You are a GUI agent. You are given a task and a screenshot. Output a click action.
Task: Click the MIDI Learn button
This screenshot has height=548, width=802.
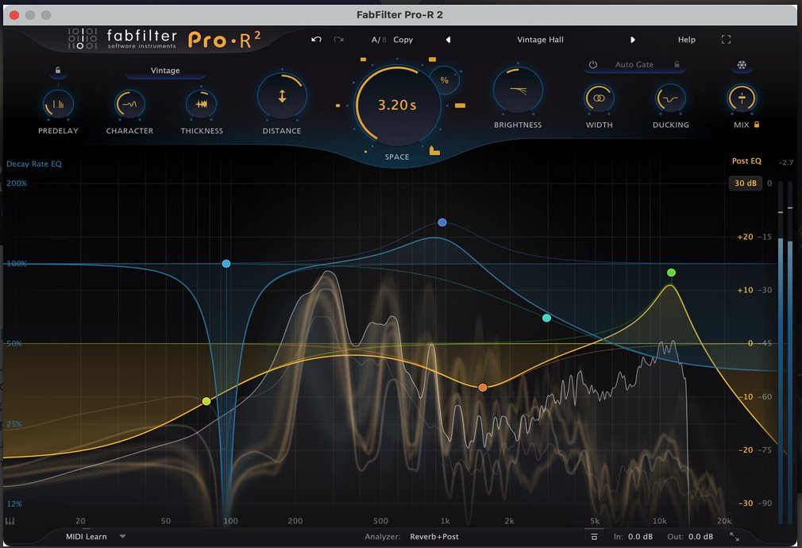pos(86,537)
